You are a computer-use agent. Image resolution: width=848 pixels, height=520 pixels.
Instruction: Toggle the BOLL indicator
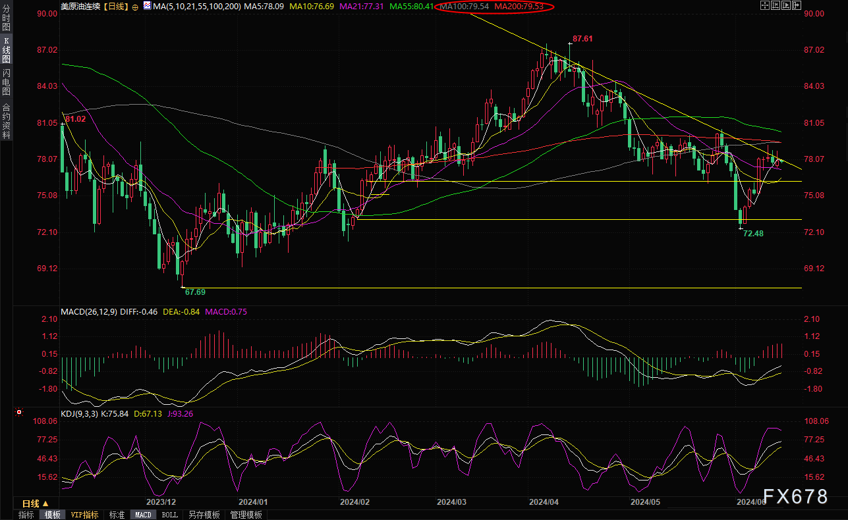(x=169, y=515)
